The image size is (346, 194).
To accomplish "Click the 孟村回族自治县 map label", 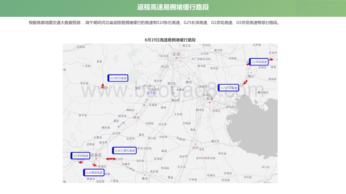I will (x=206, y=158).
